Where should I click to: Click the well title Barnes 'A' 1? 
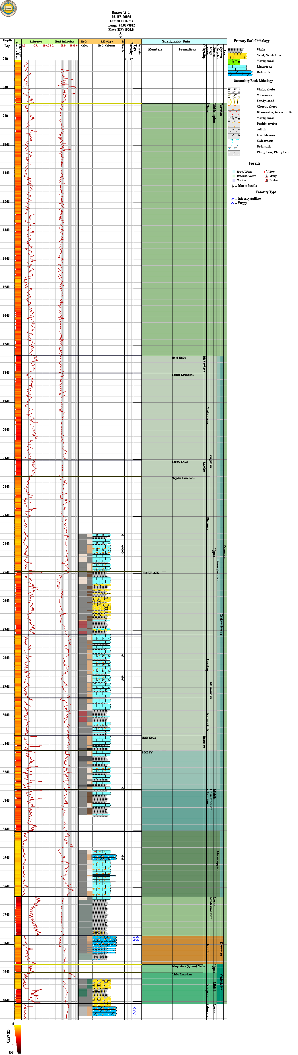click(121, 13)
